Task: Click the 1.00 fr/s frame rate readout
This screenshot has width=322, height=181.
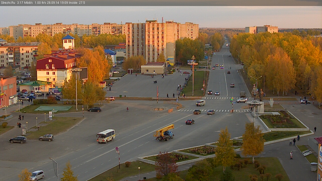Action: 40,3
